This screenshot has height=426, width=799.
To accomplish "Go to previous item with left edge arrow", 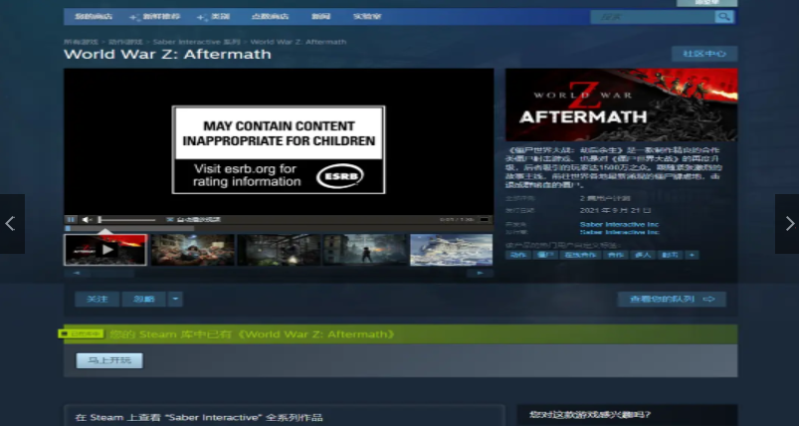I will [x=11, y=223].
